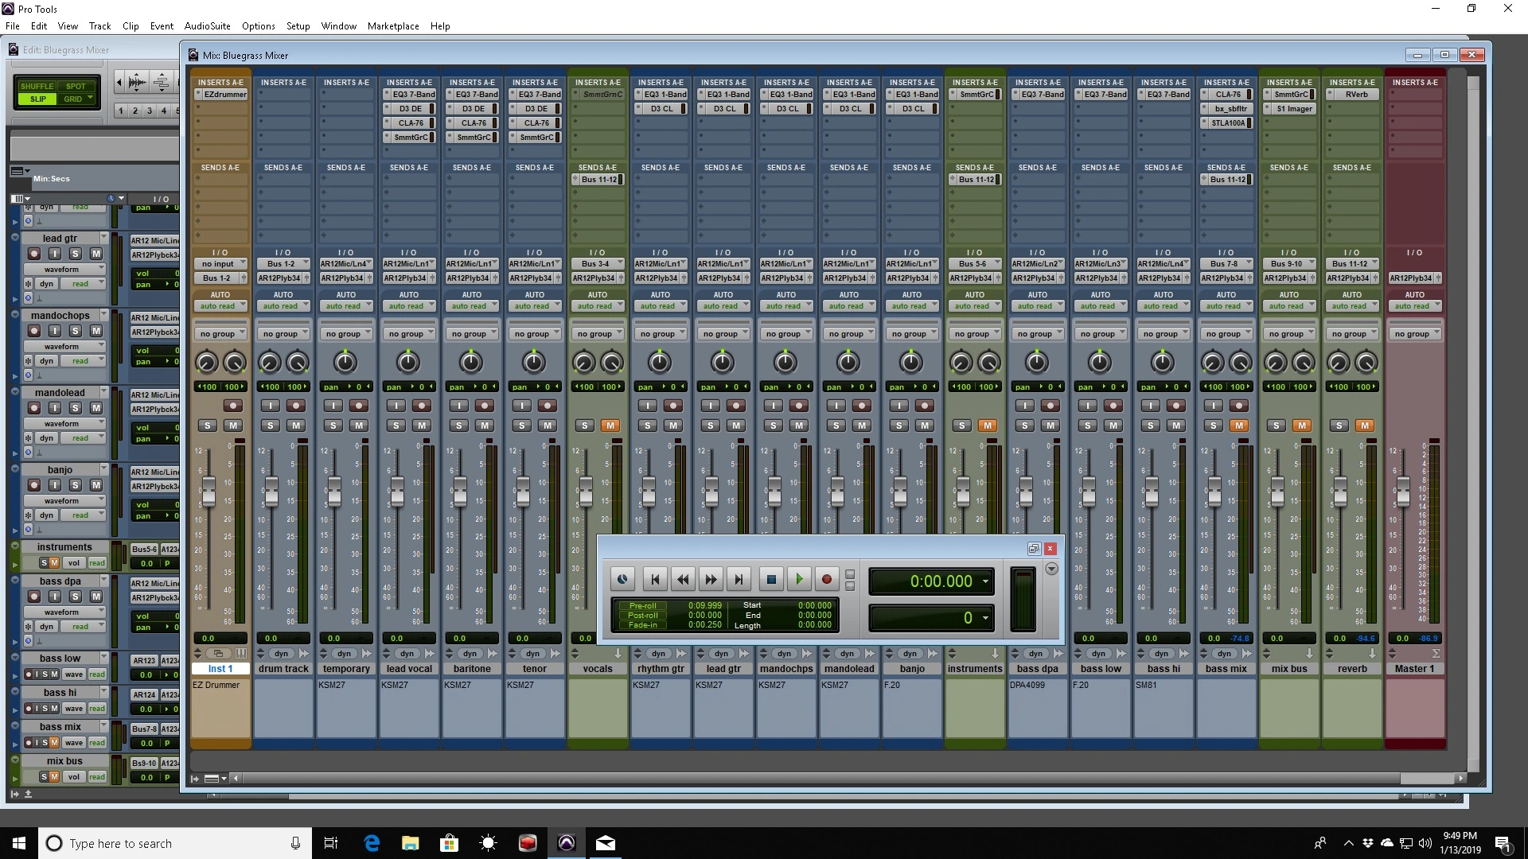
Task: Open group selector on EZ Drummer channel
Action: tap(221, 334)
